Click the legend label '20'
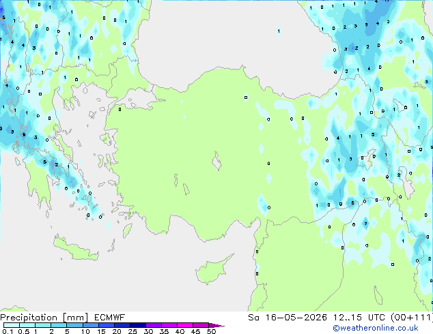This screenshot has height=334, width=433. pos(117,331)
